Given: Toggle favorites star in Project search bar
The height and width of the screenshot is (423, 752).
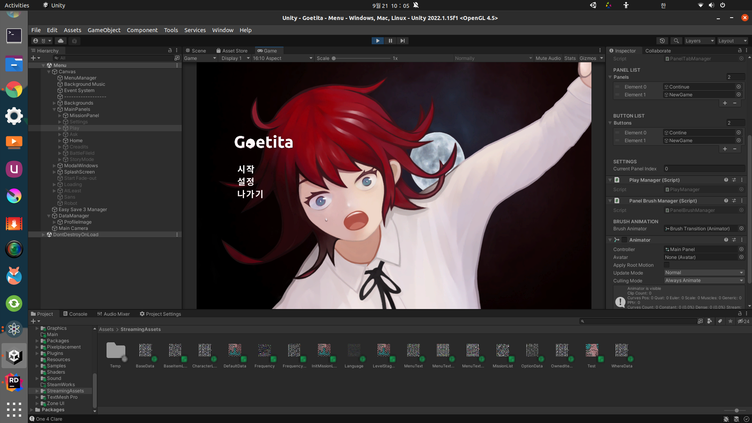Looking at the screenshot, I should [730, 321].
